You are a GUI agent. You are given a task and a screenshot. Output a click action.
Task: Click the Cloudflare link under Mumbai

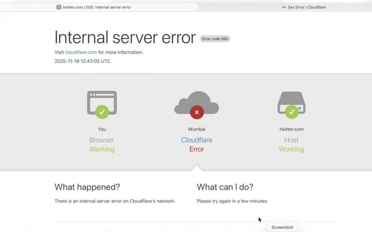(196, 140)
